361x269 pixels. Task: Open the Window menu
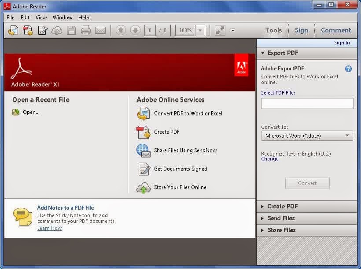pyautogui.click(x=63, y=18)
